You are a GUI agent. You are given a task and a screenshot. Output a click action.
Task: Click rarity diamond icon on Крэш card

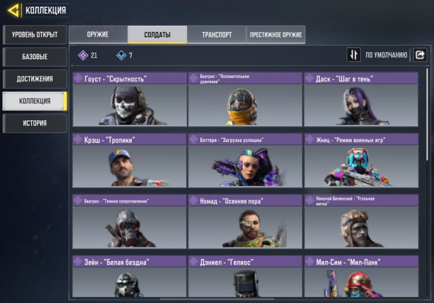78,139
